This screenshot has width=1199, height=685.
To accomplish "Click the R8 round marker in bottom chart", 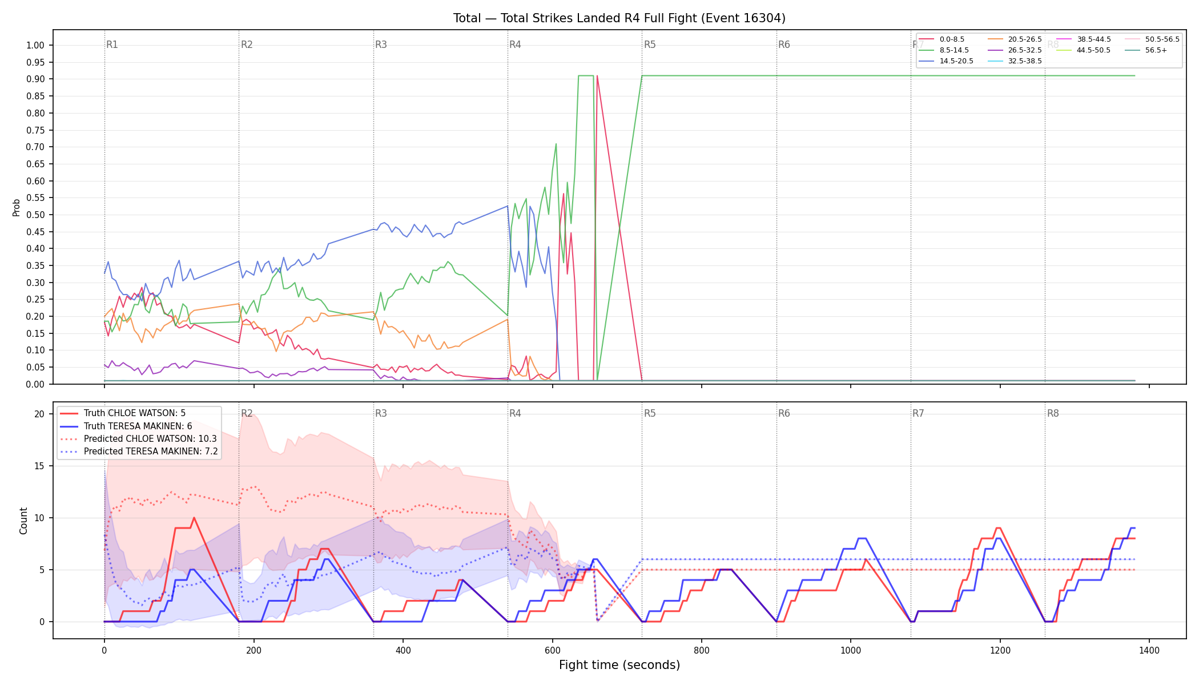I will pyautogui.click(x=1053, y=413).
